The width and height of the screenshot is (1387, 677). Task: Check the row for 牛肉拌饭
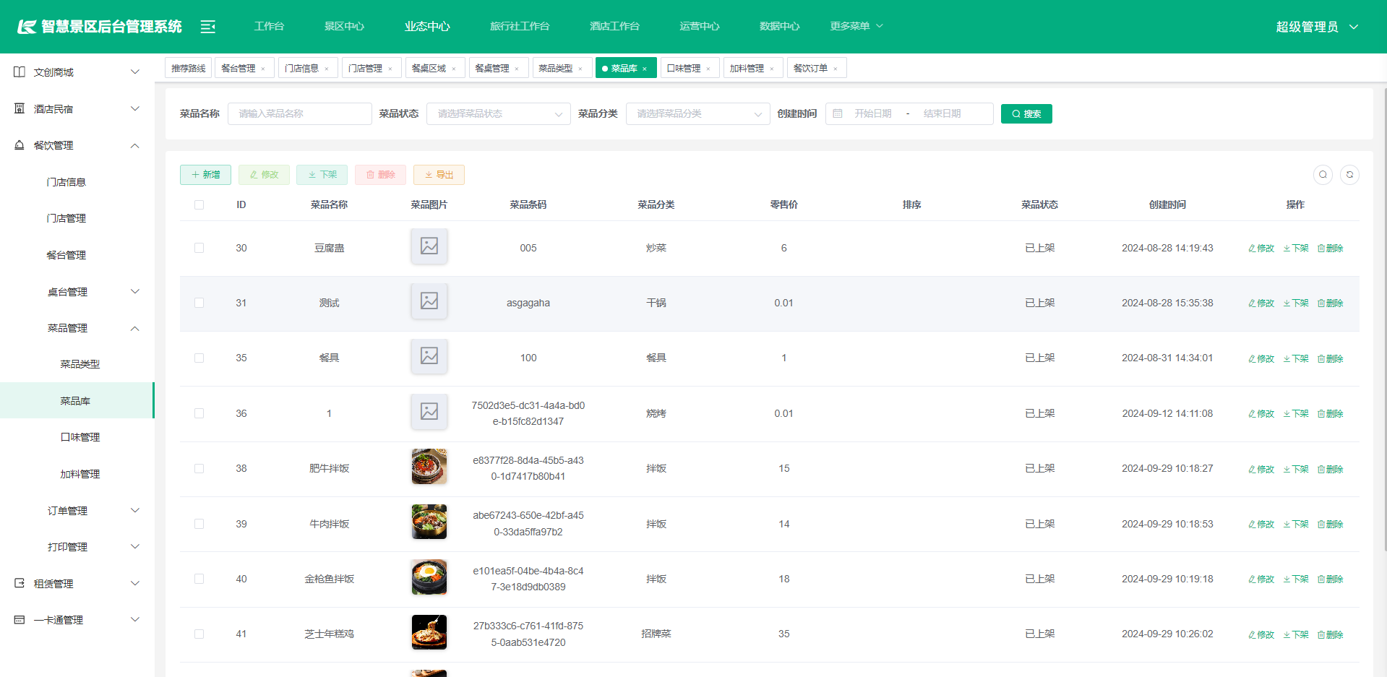pos(199,524)
